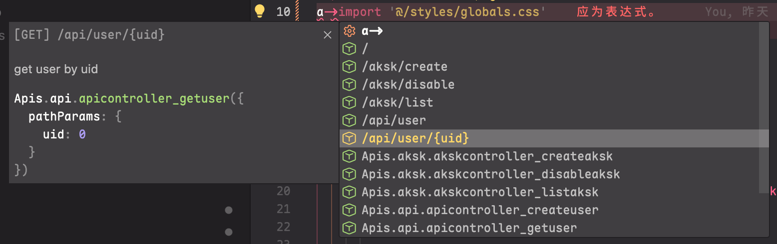The height and width of the screenshot is (244, 777).
Task: Click the cube icon beside /api/user/{uid}
Action: click(350, 138)
